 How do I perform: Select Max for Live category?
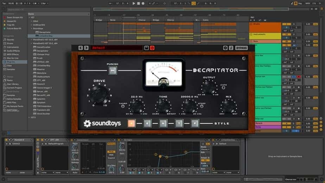[12, 58]
